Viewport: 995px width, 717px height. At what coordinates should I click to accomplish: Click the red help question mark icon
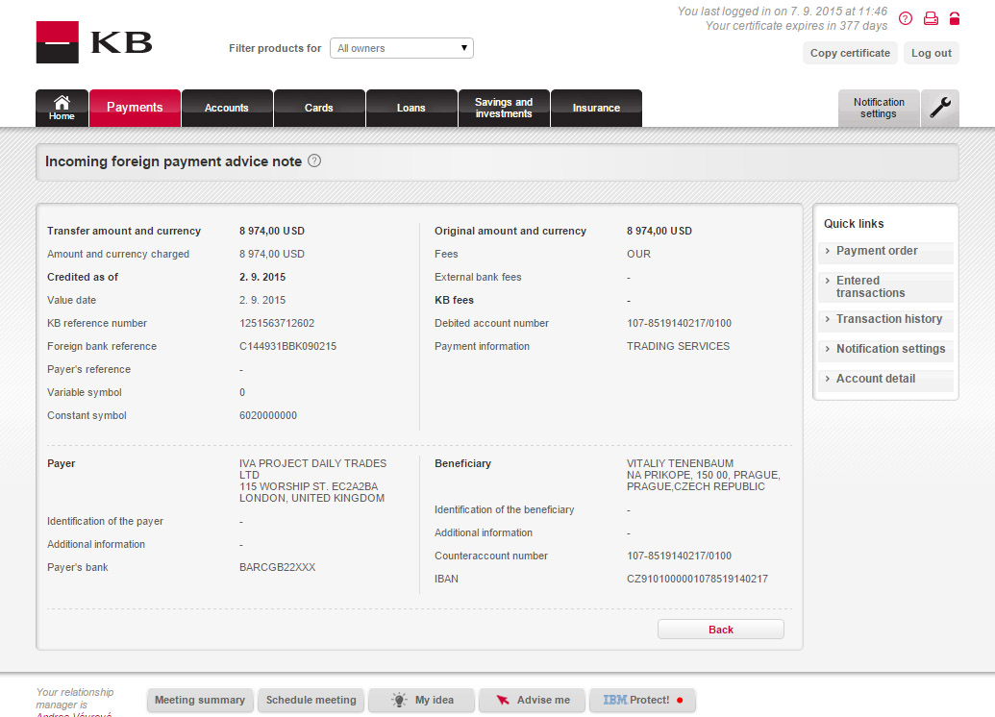click(906, 18)
